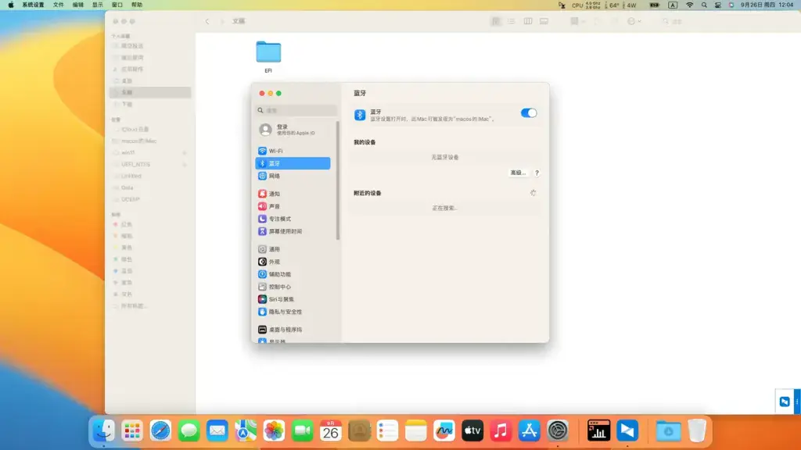Open Wi-Fi settings in sidebar
This screenshot has height=450, width=801.
293,151
